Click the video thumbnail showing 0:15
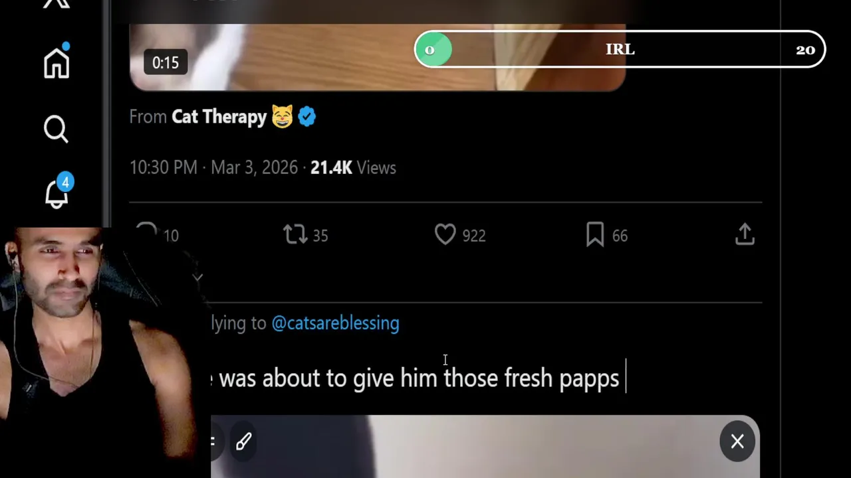 tap(378, 56)
